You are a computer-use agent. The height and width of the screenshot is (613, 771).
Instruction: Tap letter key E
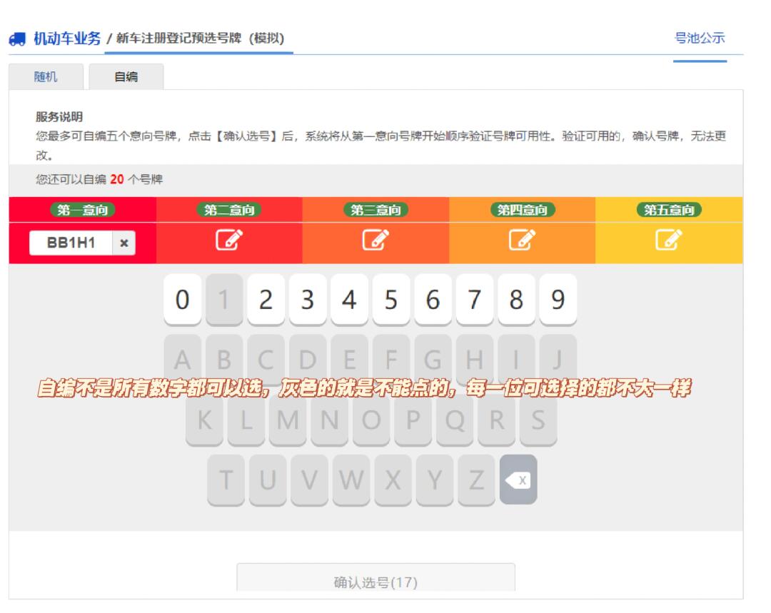349,360
